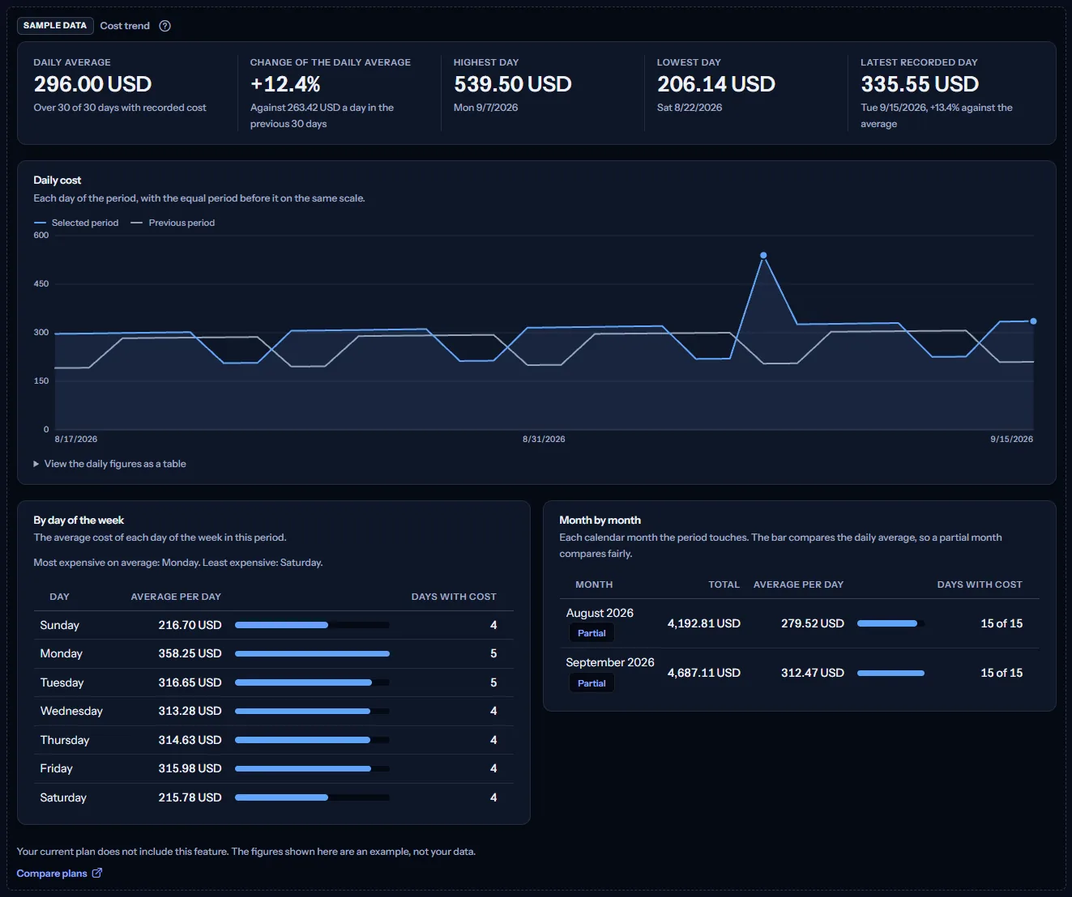This screenshot has width=1072, height=897.
Task: Click the highest day peak point on chart
Action: tap(763, 255)
